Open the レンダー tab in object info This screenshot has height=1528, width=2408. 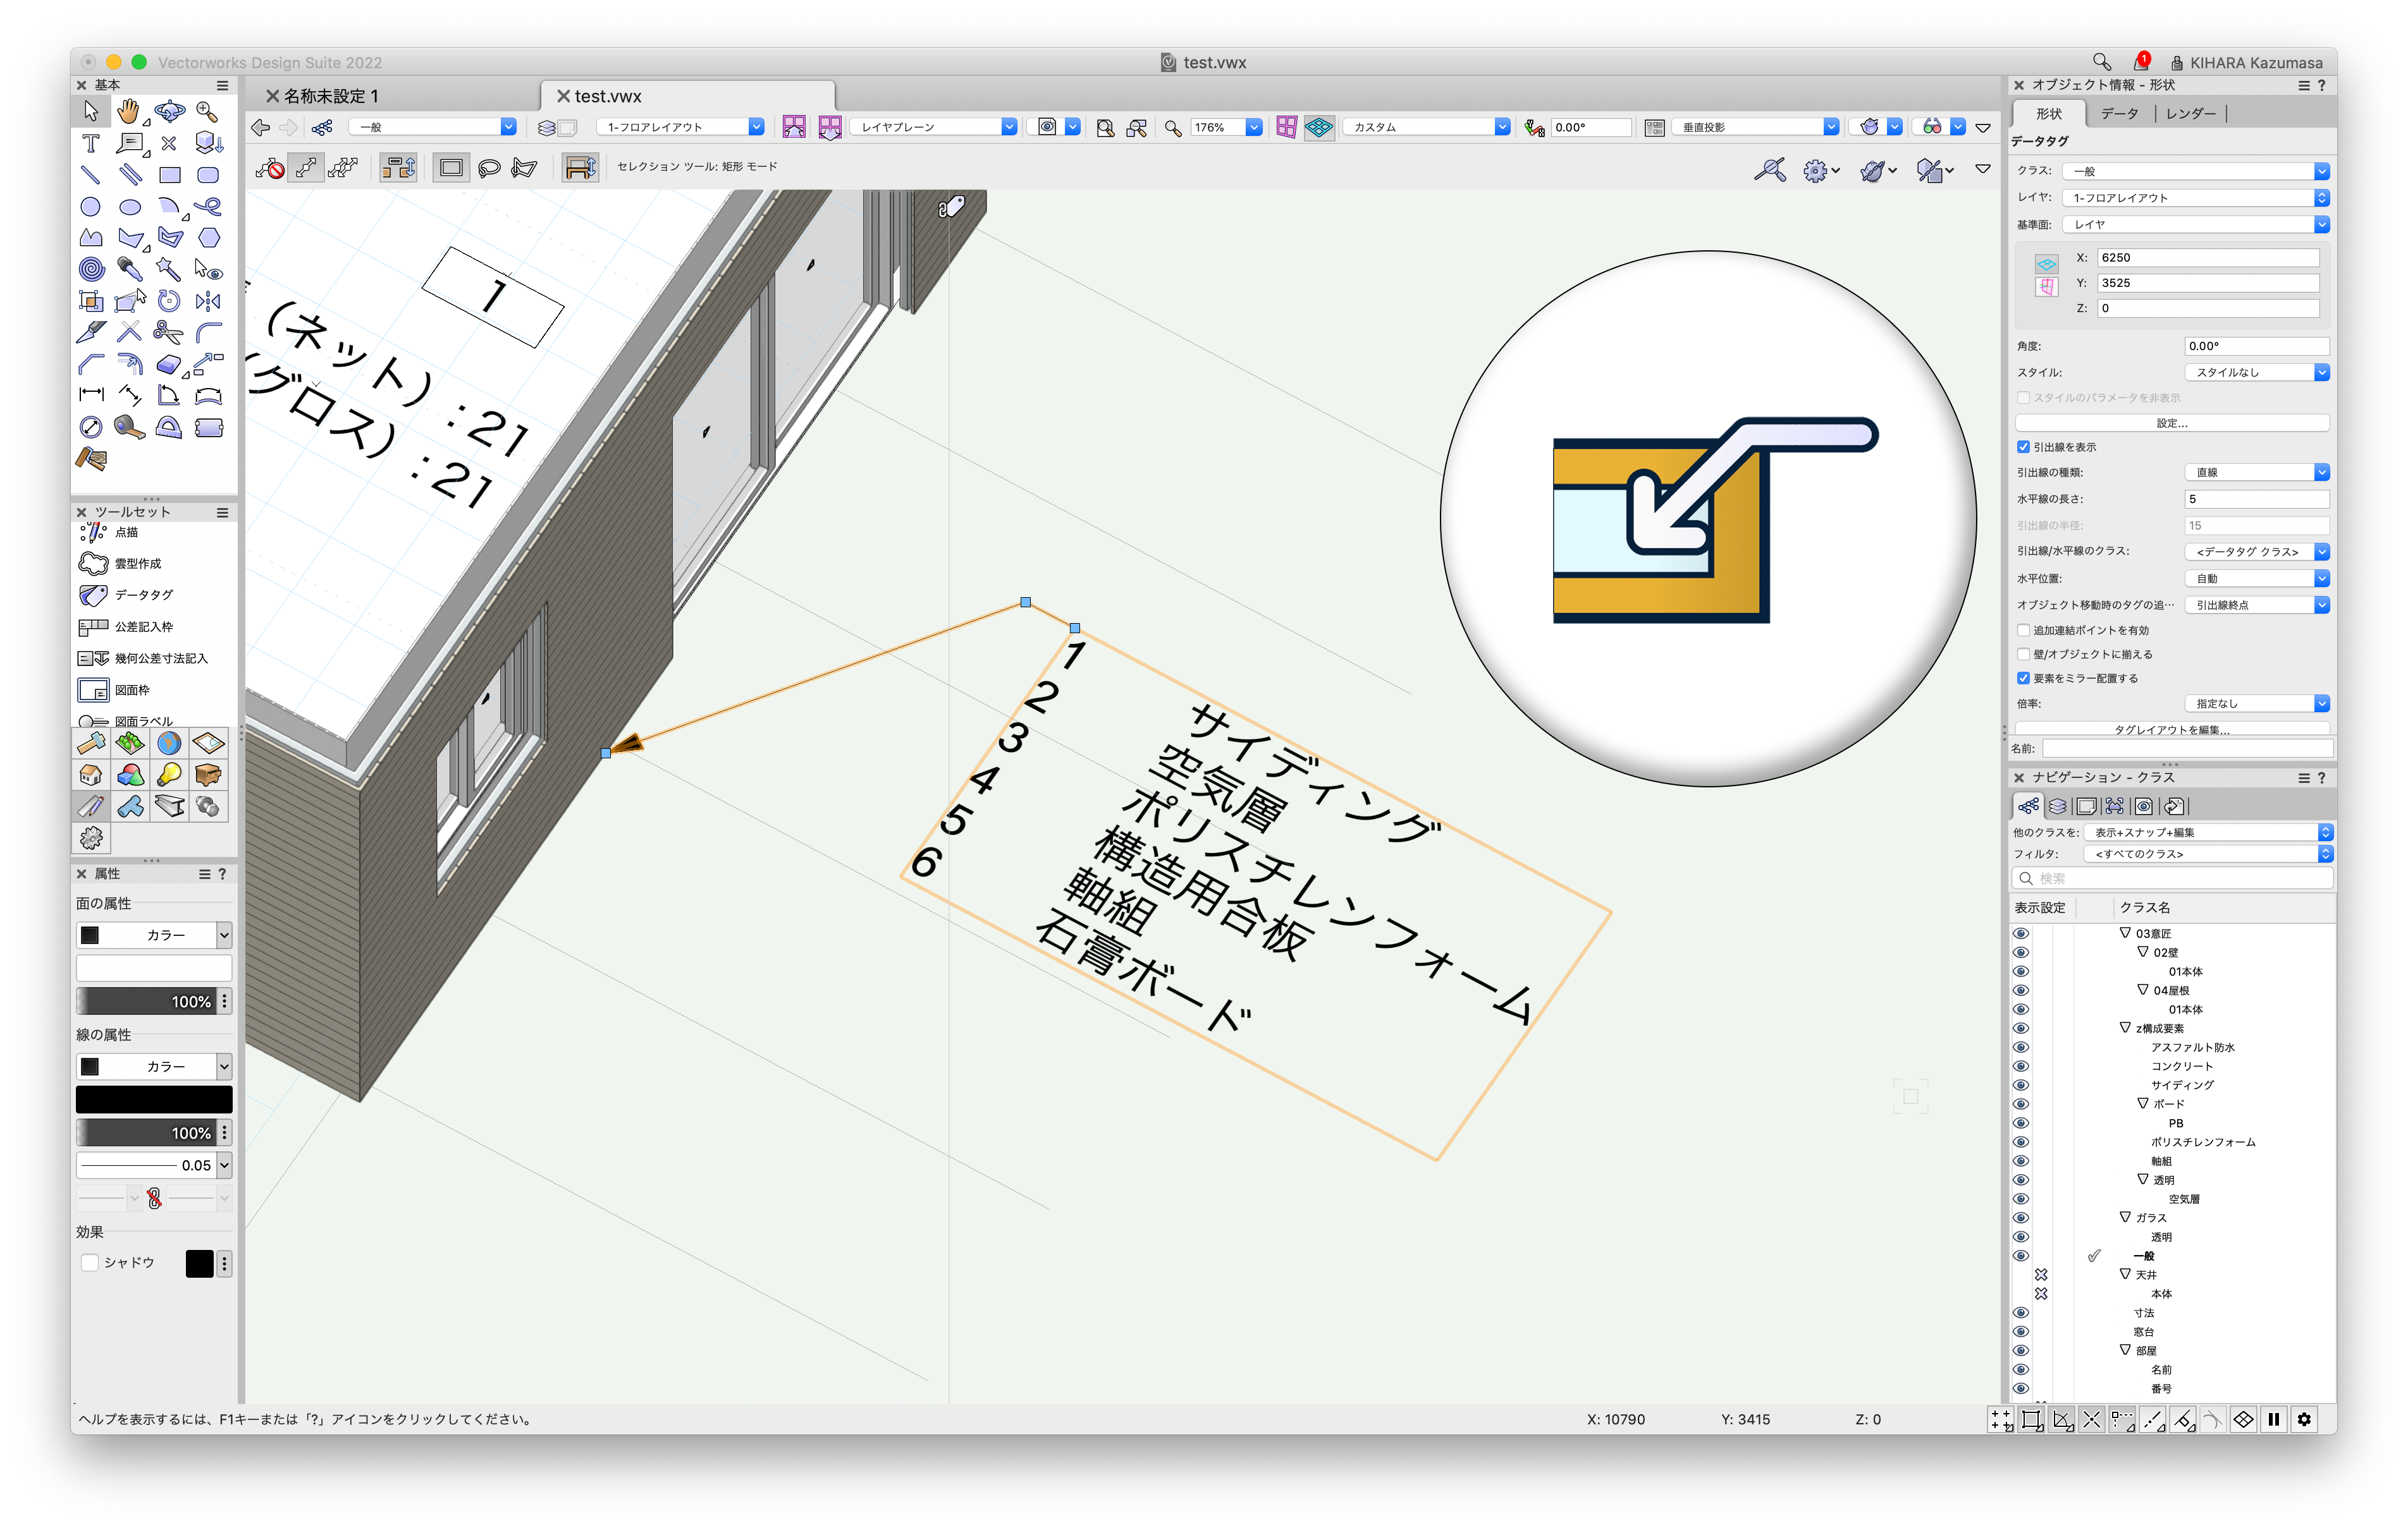[x=2190, y=114]
